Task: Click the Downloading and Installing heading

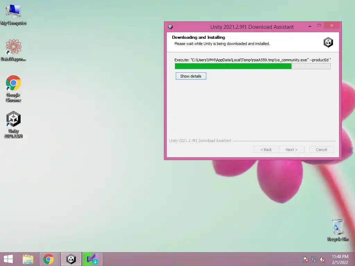Action: (199, 37)
